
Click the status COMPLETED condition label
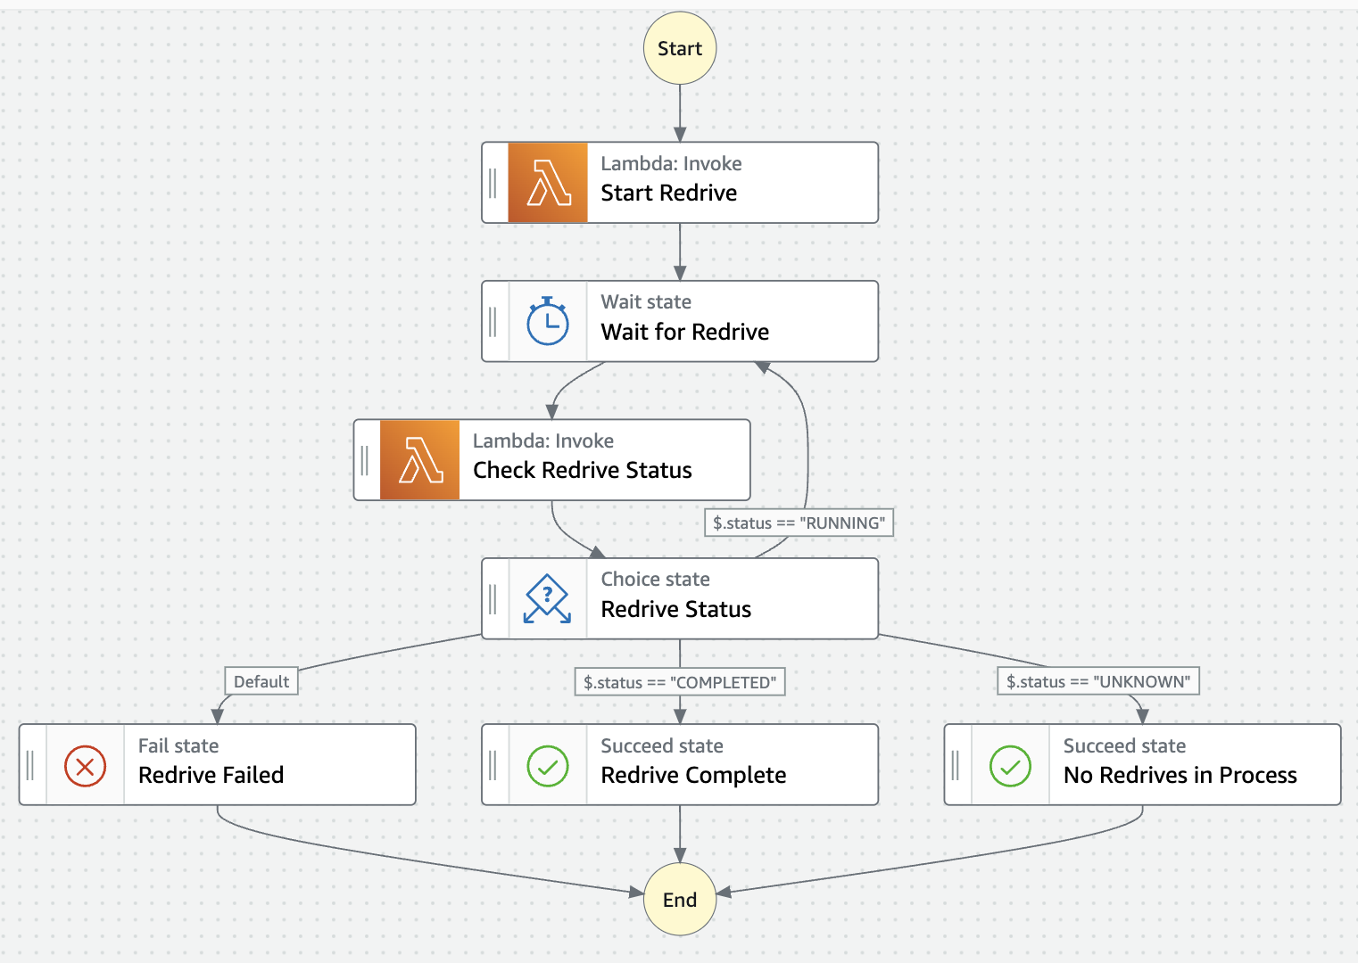point(681,681)
